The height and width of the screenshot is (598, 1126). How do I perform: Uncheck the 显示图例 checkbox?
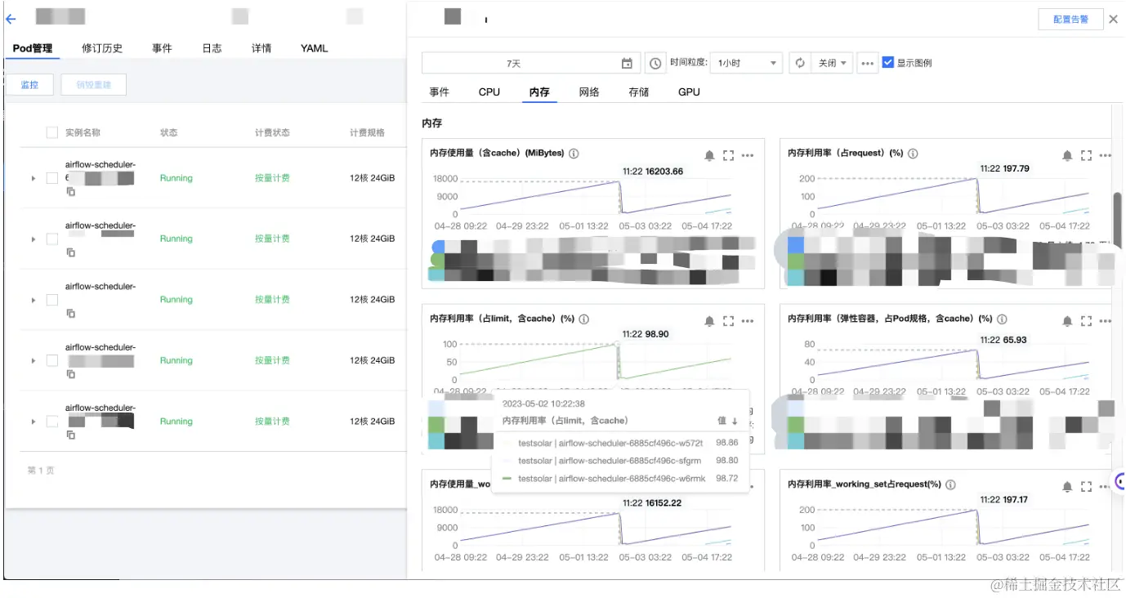point(888,62)
